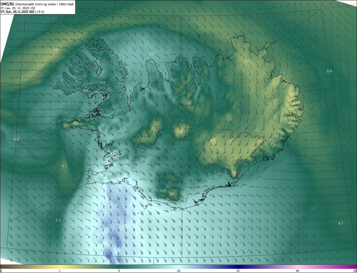Click the 'UWC/IG: Úrkomumætti (mm)' title line

pyautogui.click(x=37, y=4)
